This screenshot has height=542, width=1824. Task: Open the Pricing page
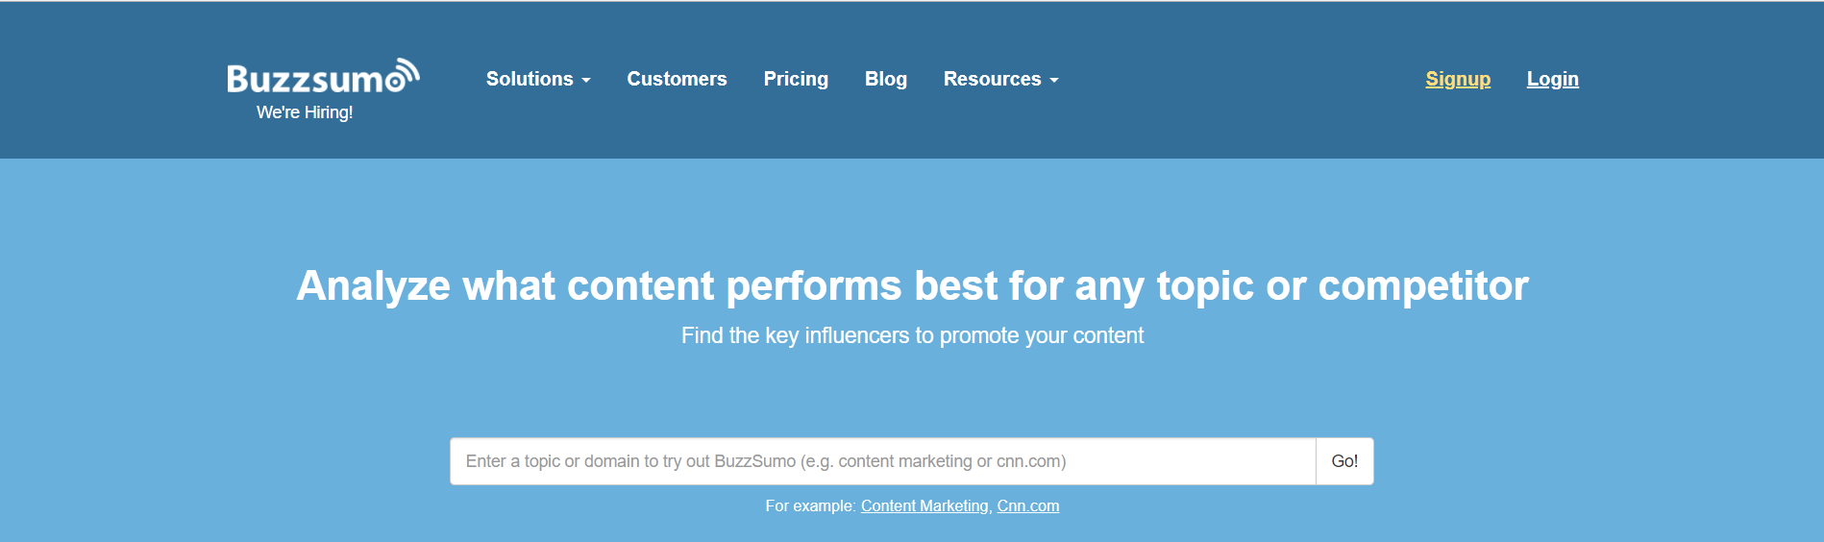click(x=796, y=79)
